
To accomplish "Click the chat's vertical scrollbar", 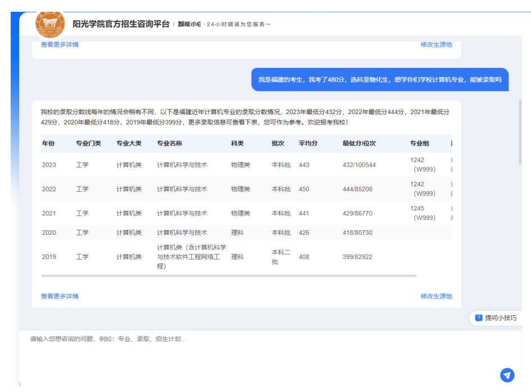I will 519,132.
